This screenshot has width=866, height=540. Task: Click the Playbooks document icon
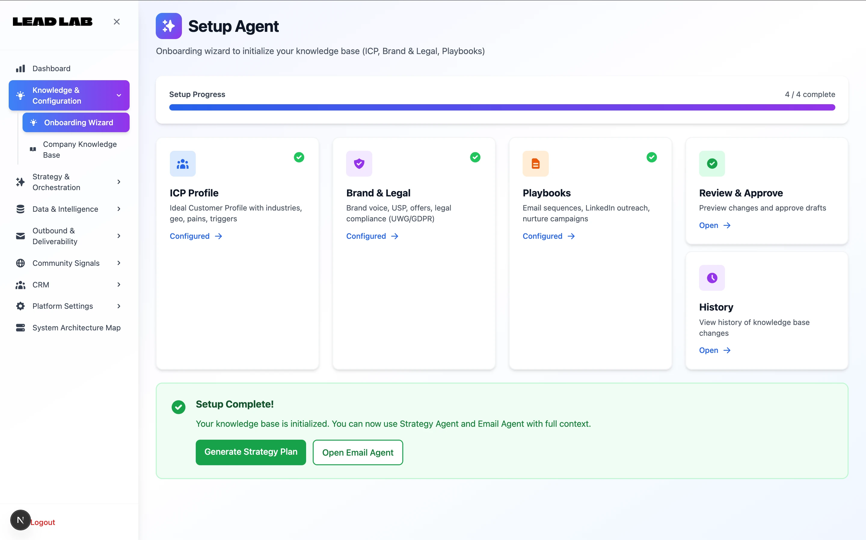coord(535,164)
